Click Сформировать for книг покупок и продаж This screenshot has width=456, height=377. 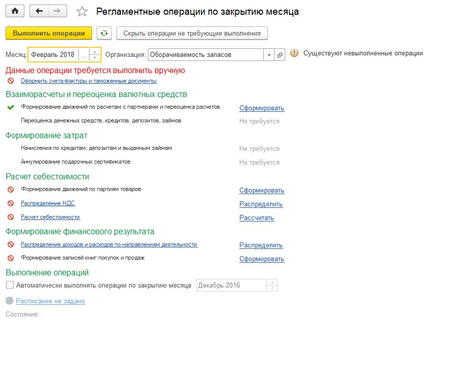[x=262, y=259]
